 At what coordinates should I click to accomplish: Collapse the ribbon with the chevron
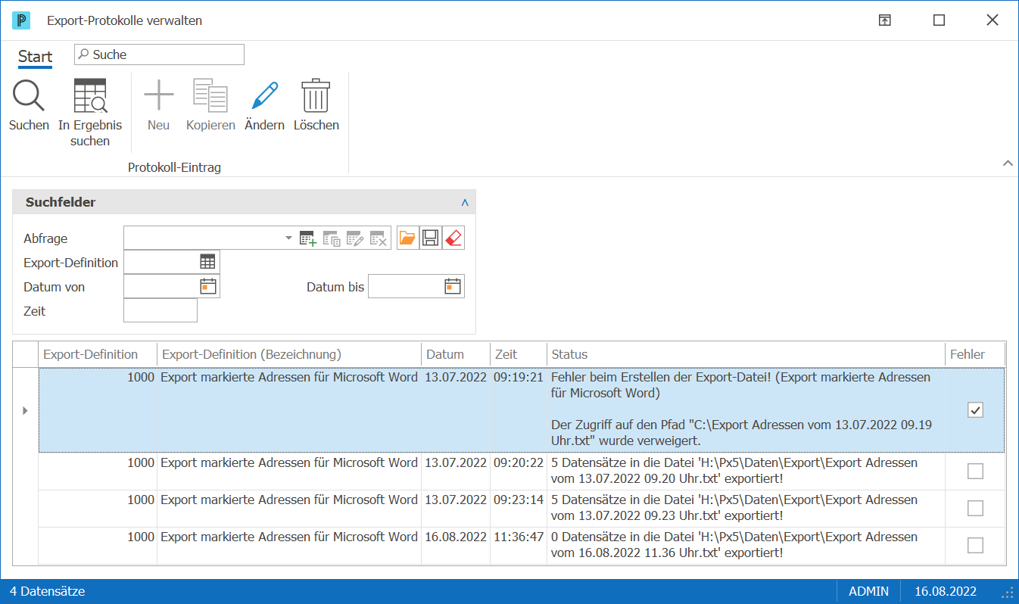pos(1007,163)
